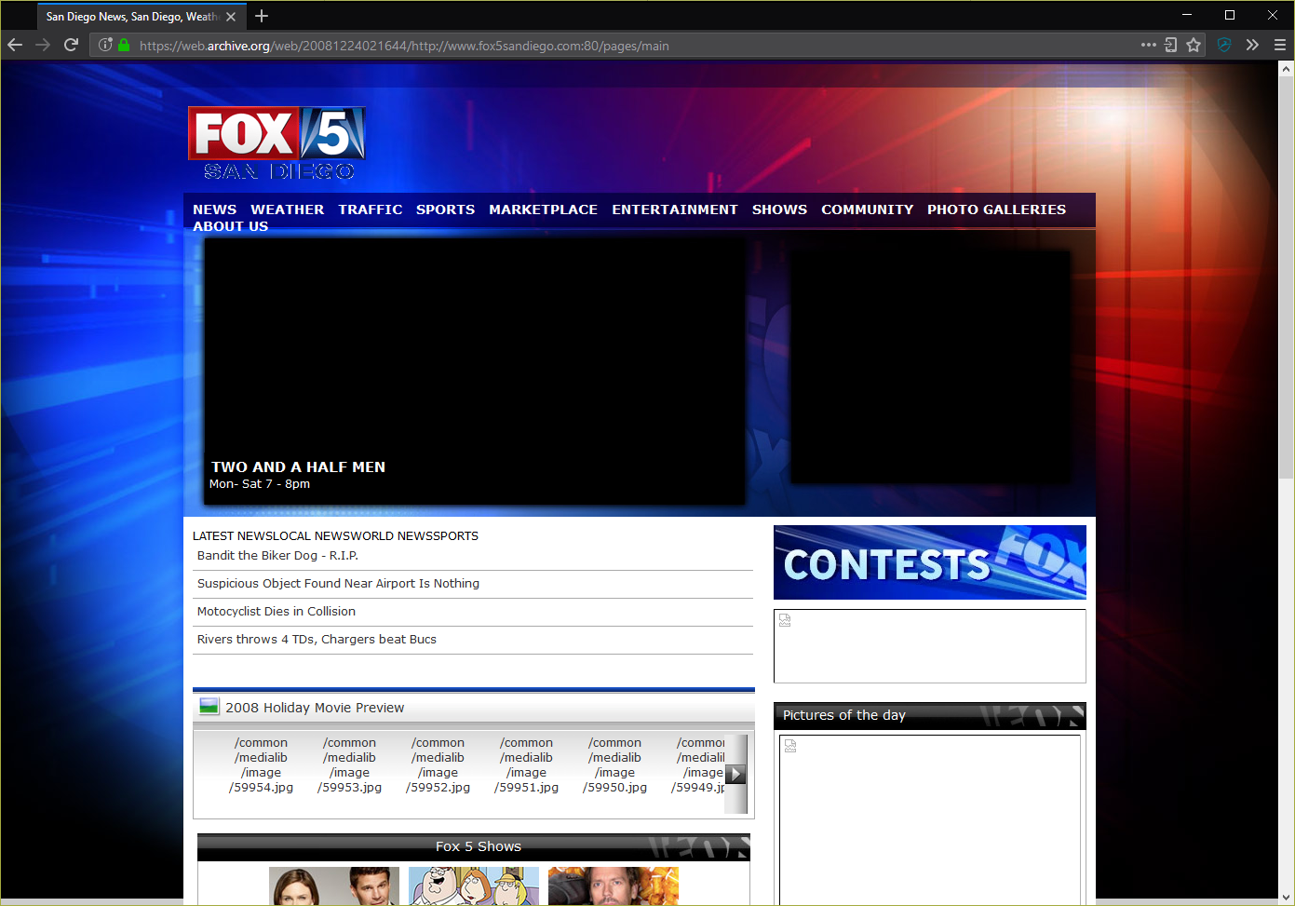
Task: Open page actions three-dot menu
Action: pyautogui.click(x=1149, y=45)
